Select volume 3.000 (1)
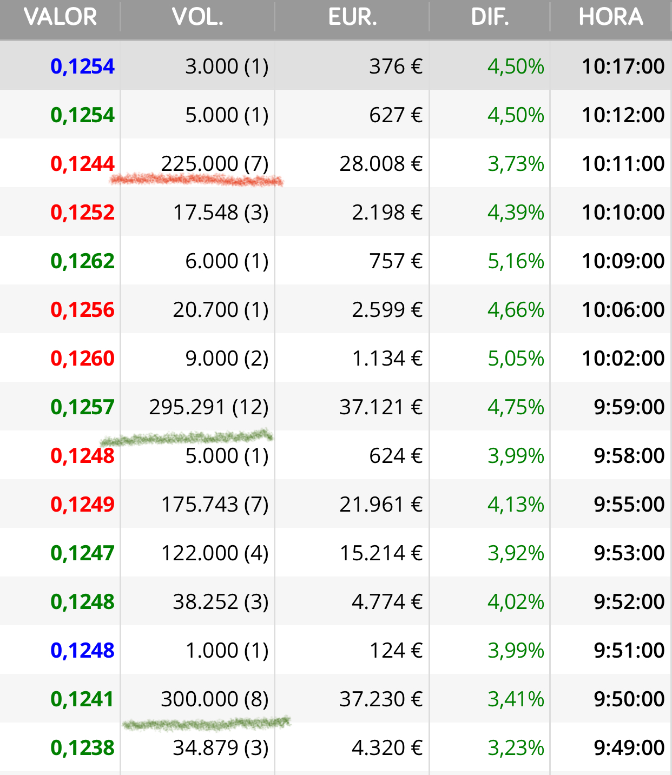This screenshot has width=672, height=775. 227,67
